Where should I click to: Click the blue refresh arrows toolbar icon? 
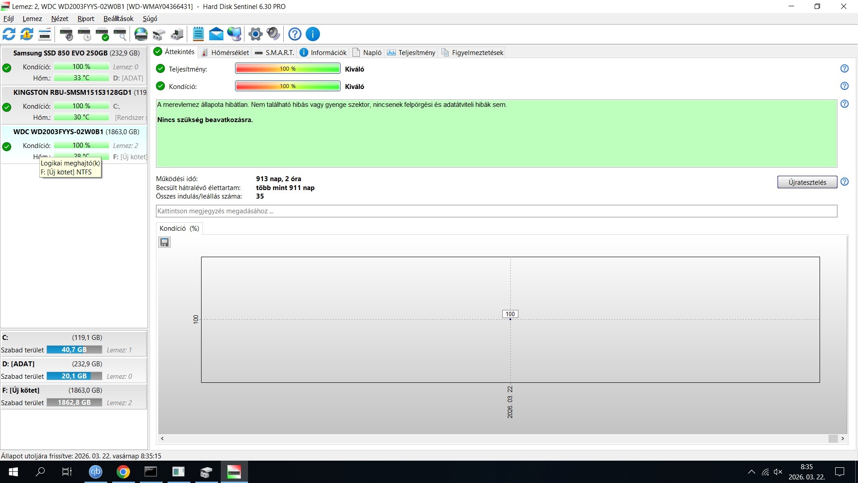pyautogui.click(x=9, y=34)
